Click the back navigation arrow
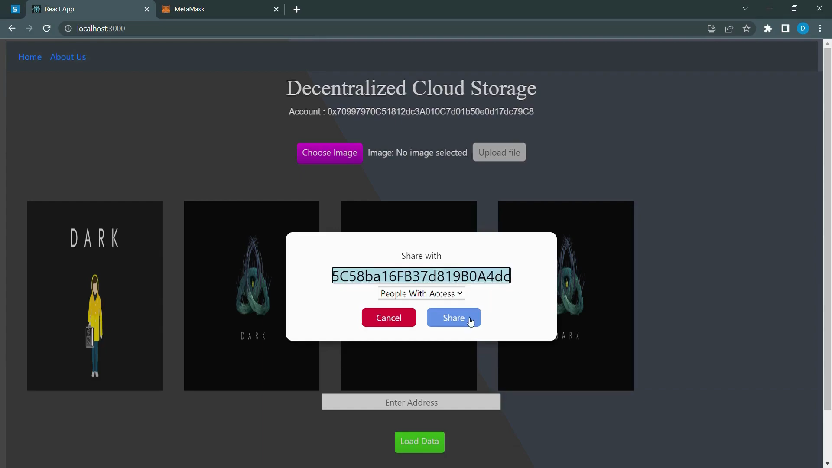832x468 pixels. 11,28
